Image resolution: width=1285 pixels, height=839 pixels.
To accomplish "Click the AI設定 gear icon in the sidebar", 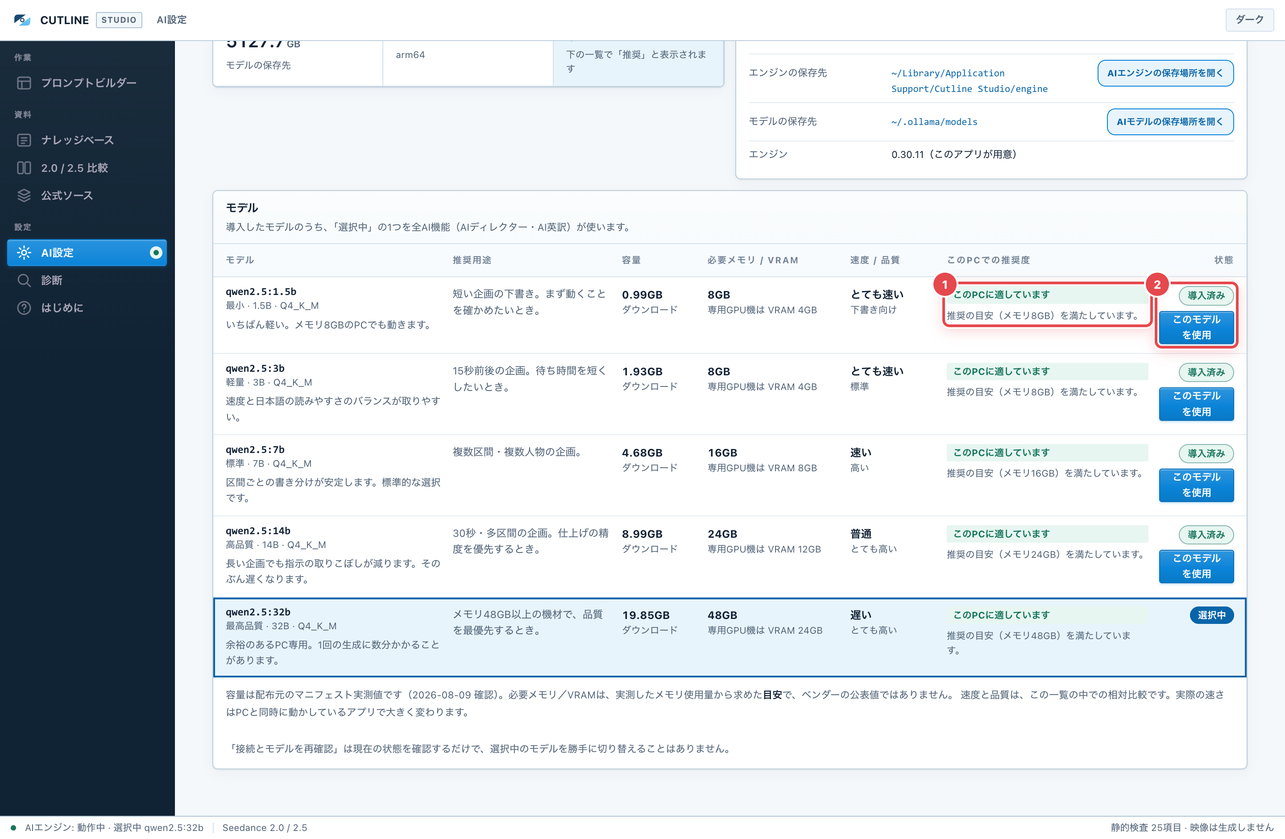I will 24,252.
